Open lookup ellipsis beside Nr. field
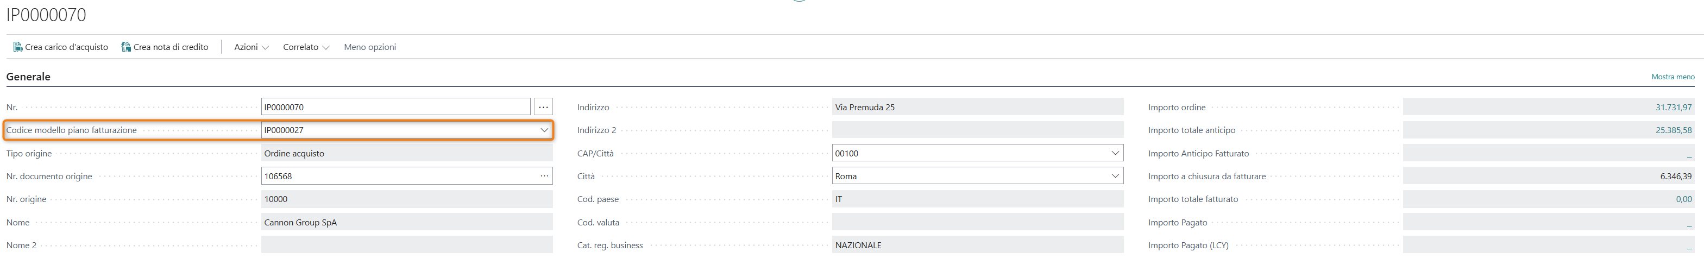Screen dimensions: 1704x277 point(543,107)
